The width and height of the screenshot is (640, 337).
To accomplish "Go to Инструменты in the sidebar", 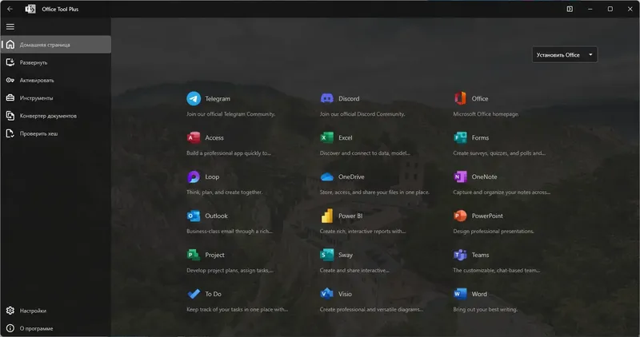I will pos(56,97).
